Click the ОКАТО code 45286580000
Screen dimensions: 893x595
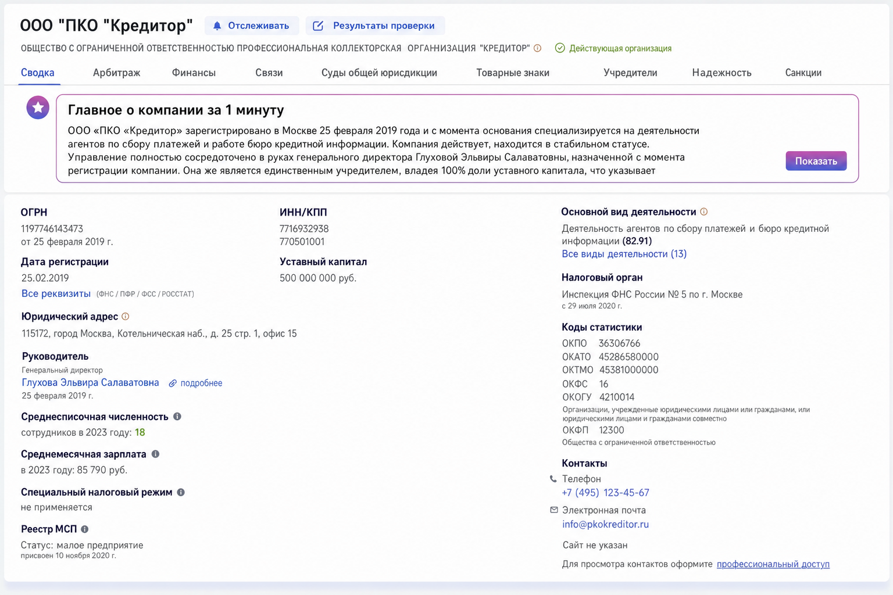click(629, 357)
